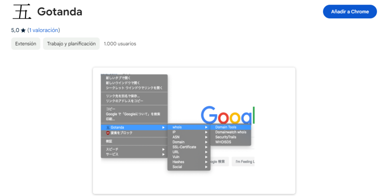Screen dimensions: 392x196
Task: Expand the Social submenu arrow
Action: point(206,167)
